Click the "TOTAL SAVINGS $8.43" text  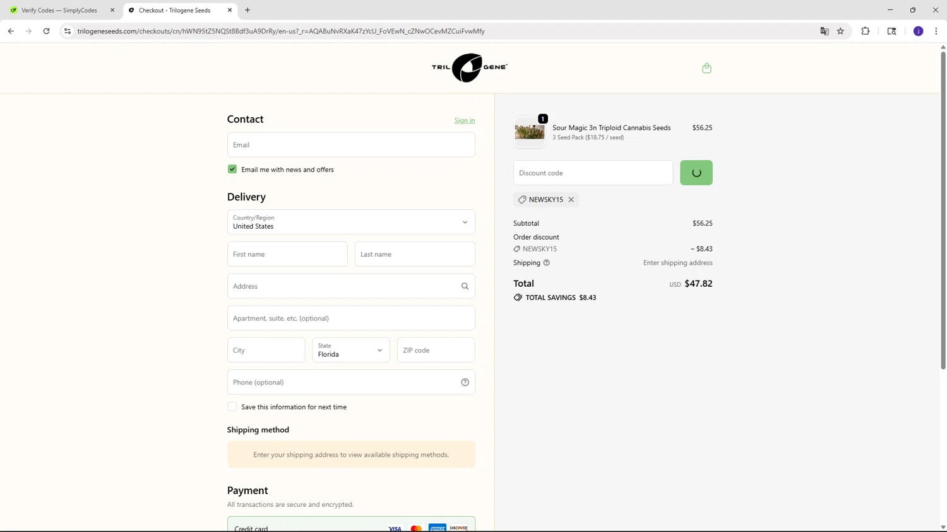pos(561,298)
